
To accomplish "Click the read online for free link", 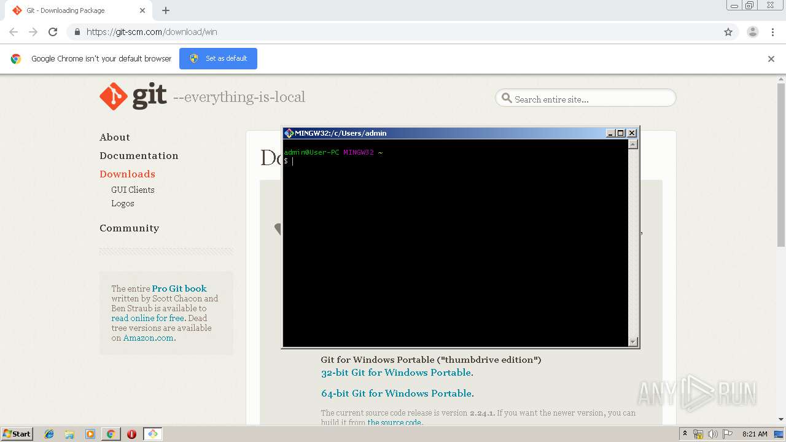I will click(x=148, y=318).
